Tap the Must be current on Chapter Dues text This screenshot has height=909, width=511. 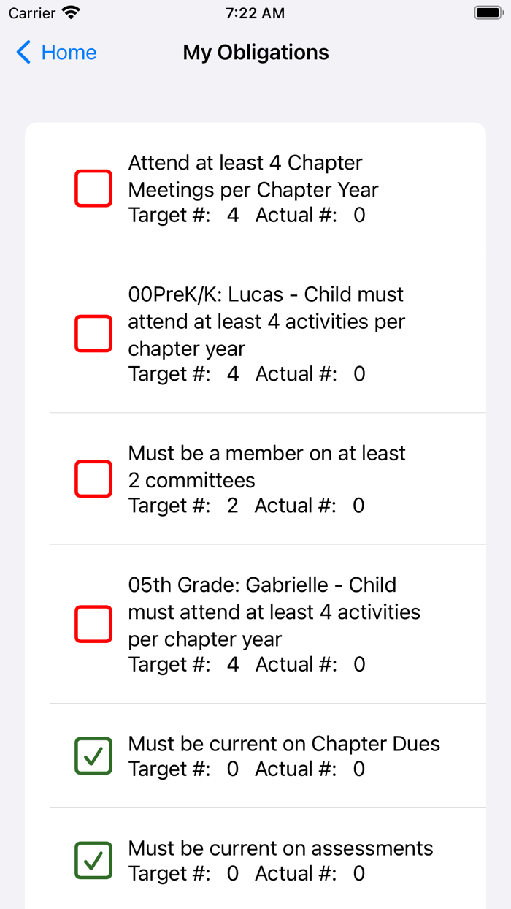coord(284,744)
